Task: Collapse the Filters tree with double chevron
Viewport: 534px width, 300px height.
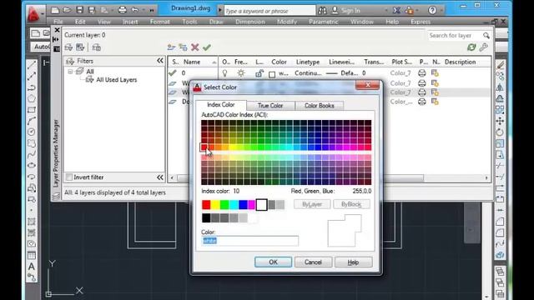Action: tap(160, 61)
